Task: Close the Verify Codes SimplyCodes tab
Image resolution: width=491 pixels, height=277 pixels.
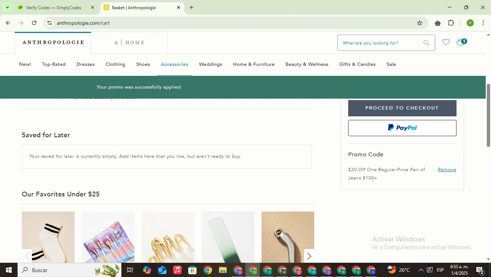Action: pyautogui.click(x=93, y=8)
